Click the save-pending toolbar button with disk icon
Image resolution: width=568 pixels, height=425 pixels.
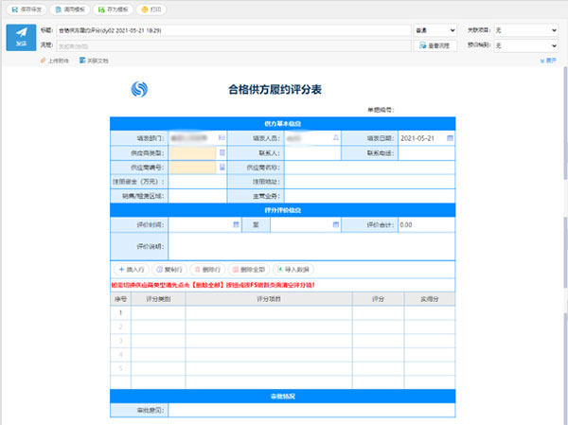click(x=27, y=9)
